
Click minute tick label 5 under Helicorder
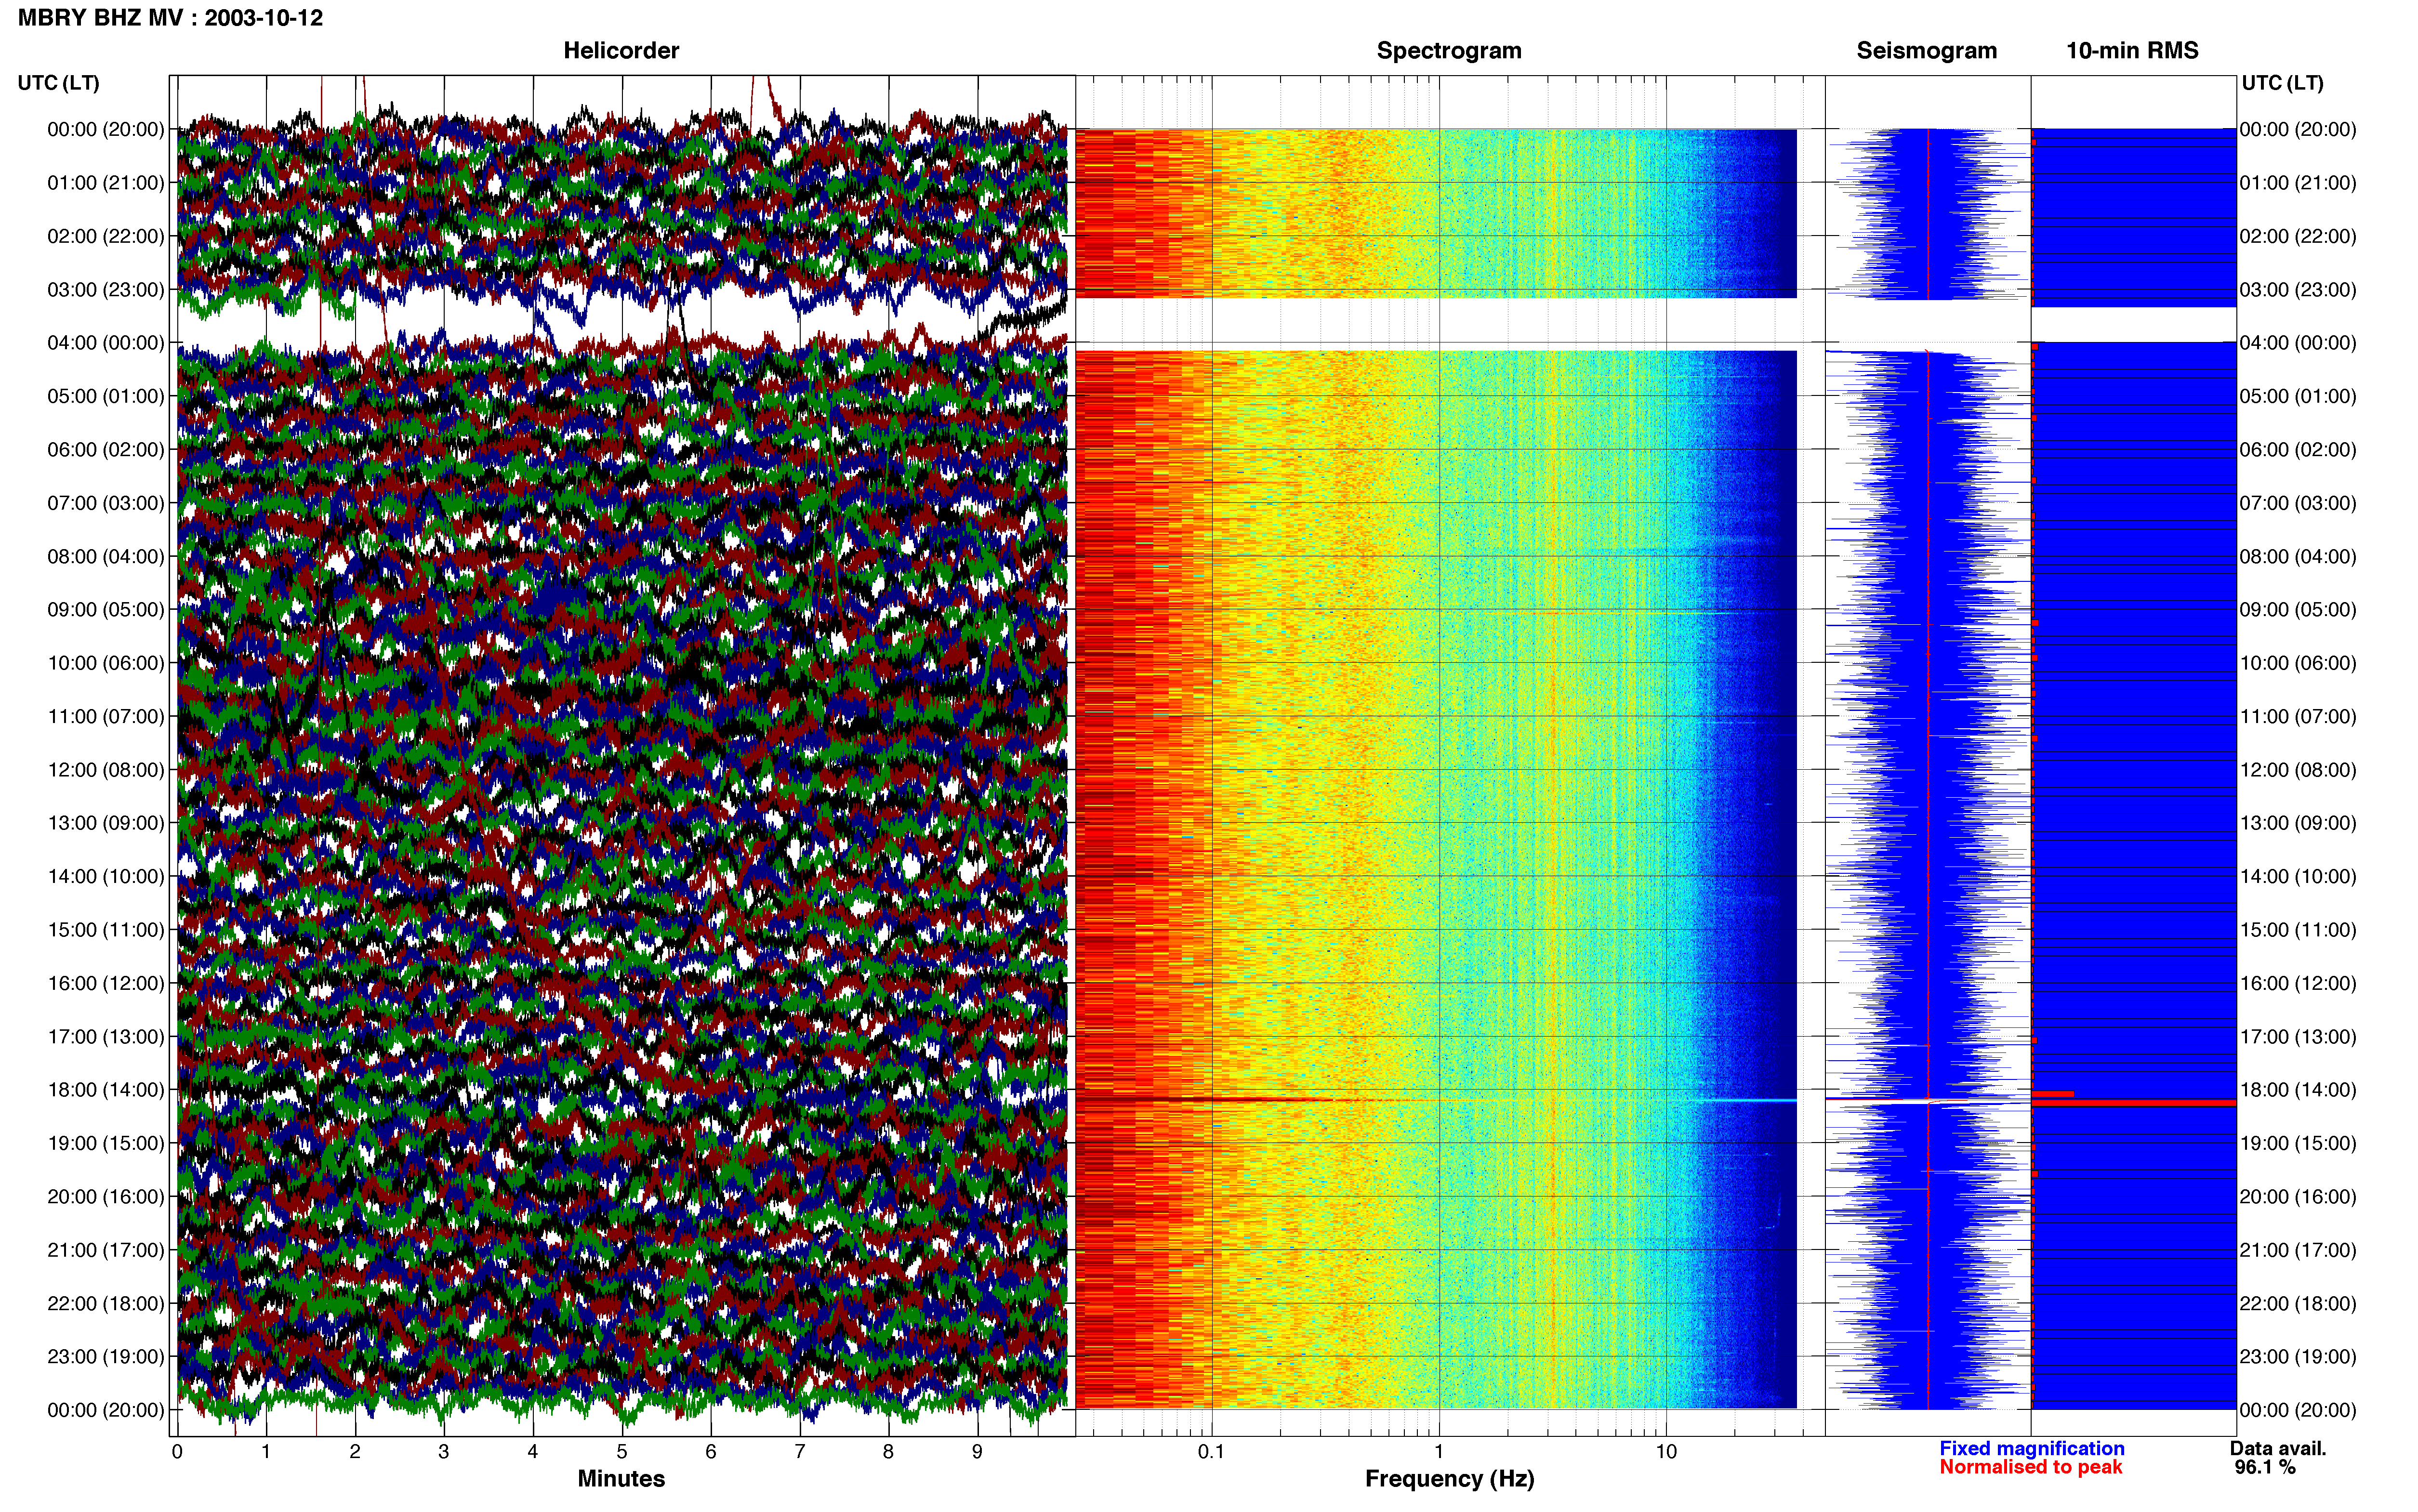coord(622,1451)
